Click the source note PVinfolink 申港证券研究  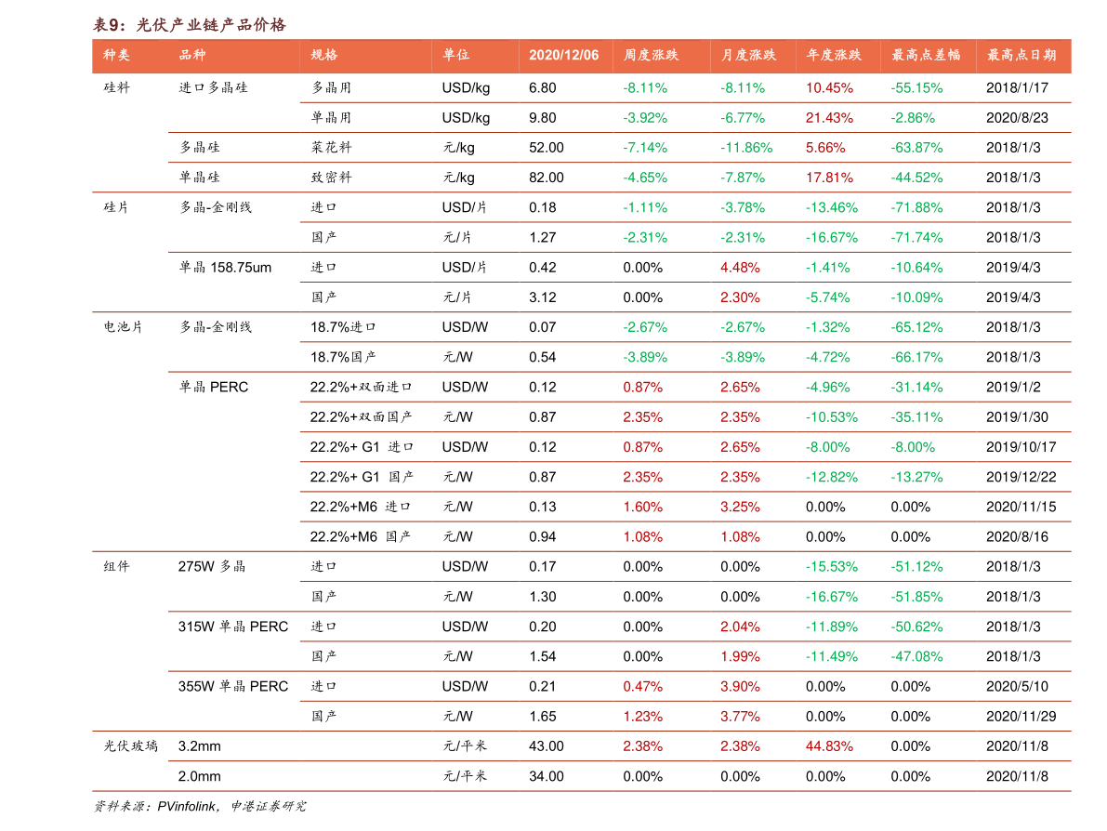pos(200,806)
